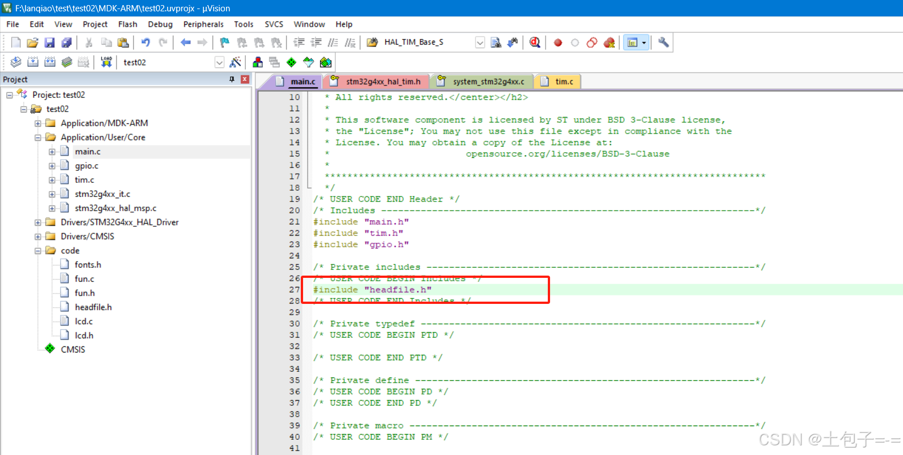
Task: Disable all breakpoints icon
Action: [592, 42]
